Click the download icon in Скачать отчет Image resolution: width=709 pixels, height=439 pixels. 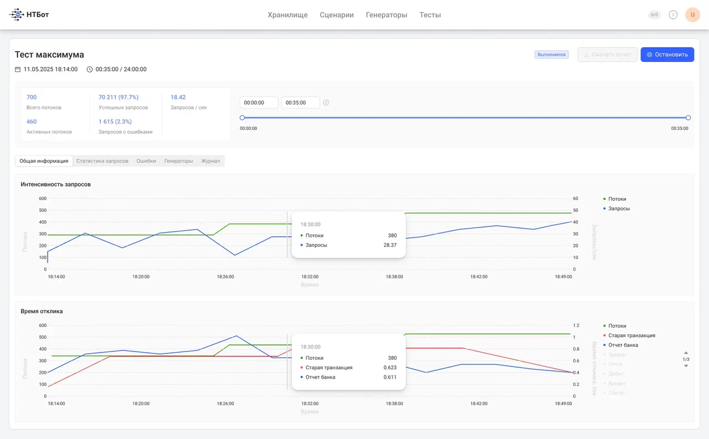click(586, 55)
